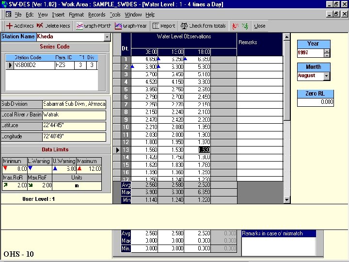Click the form icon left of File menu

point(8,15)
